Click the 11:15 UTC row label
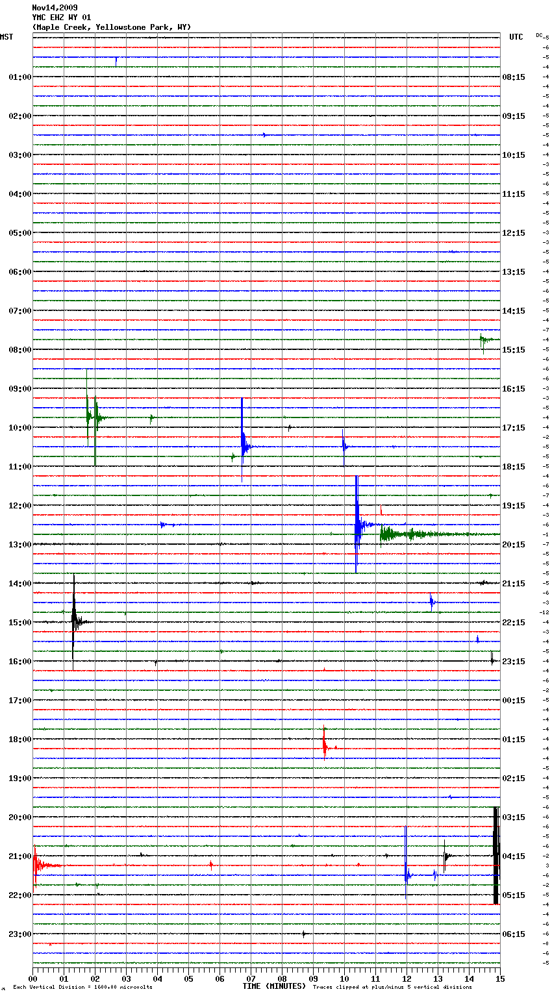Viewport: 552px width, 996px height. (514, 194)
